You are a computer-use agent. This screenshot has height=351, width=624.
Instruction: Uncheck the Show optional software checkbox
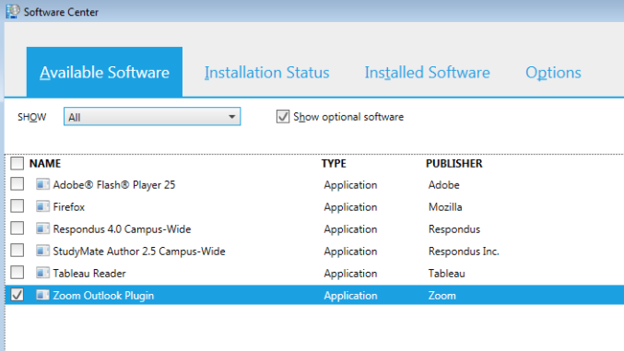coord(283,117)
